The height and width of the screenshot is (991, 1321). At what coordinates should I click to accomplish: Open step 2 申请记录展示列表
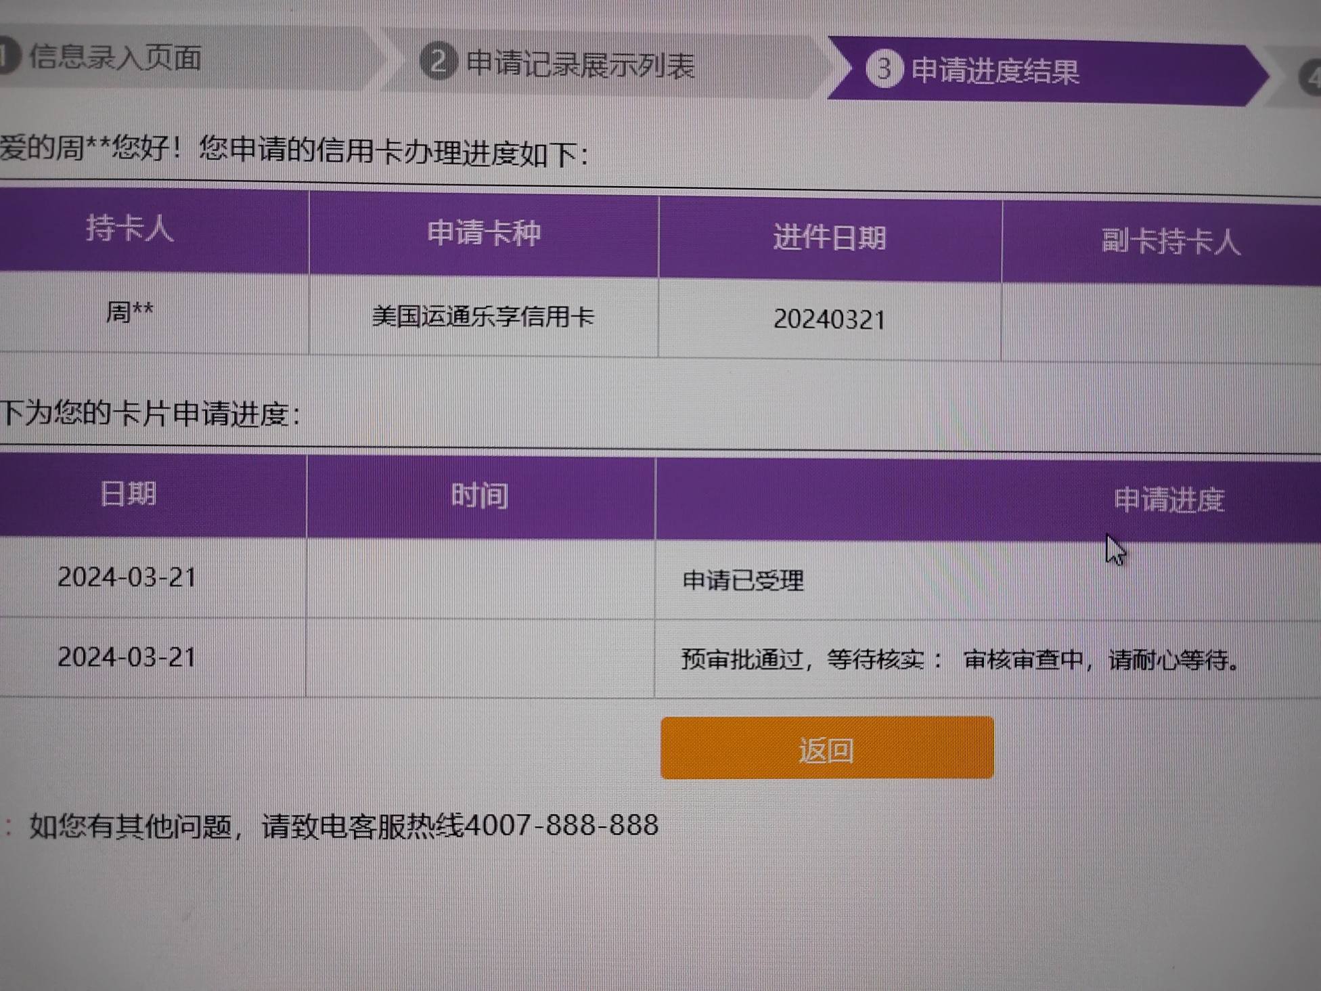pyautogui.click(x=580, y=64)
